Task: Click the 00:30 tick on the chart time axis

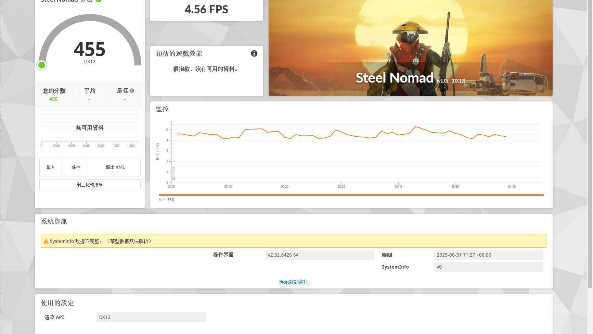Action: pyautogui.click(x=341, y=187)
